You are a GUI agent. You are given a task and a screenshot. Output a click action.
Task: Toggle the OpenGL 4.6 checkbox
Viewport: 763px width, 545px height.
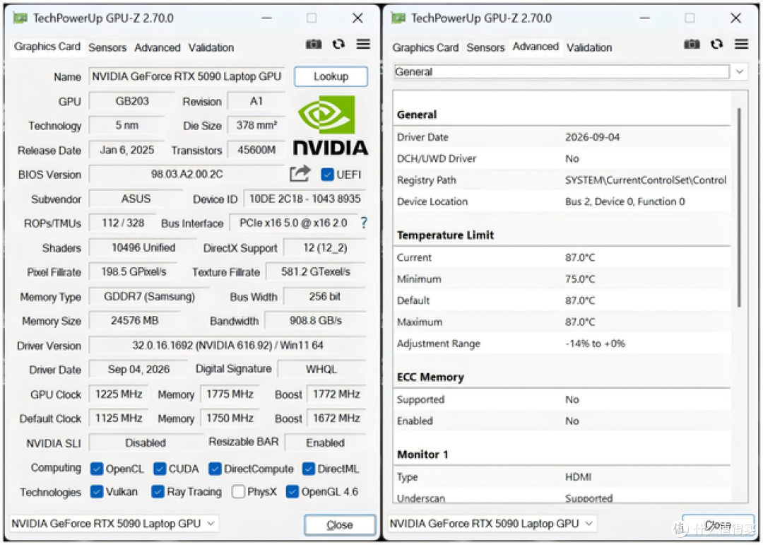click(292, 491)
